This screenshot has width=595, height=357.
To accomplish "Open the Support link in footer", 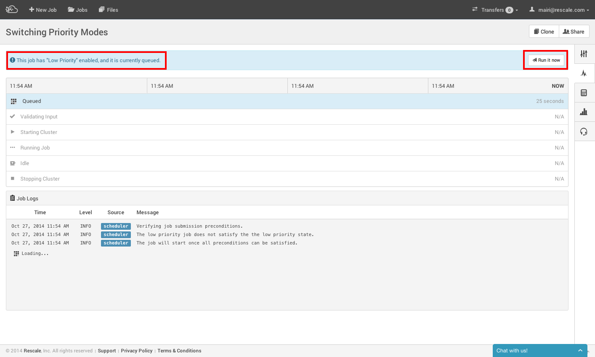I will tap(107, 351).
